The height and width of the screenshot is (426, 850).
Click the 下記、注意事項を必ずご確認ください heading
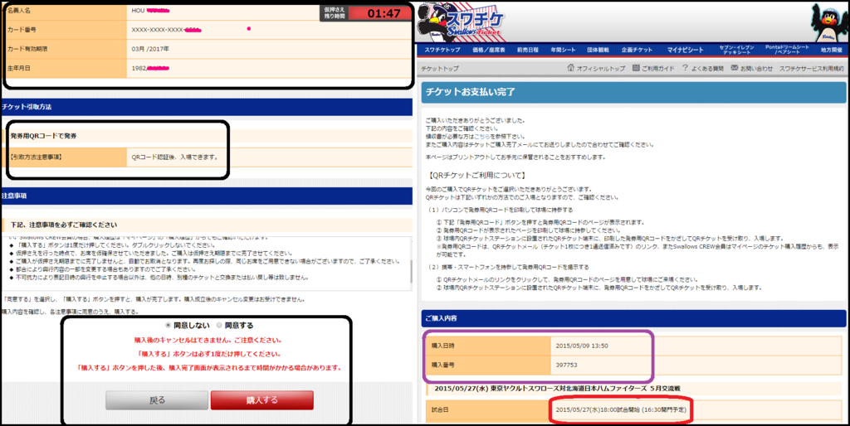click(64, 225)
